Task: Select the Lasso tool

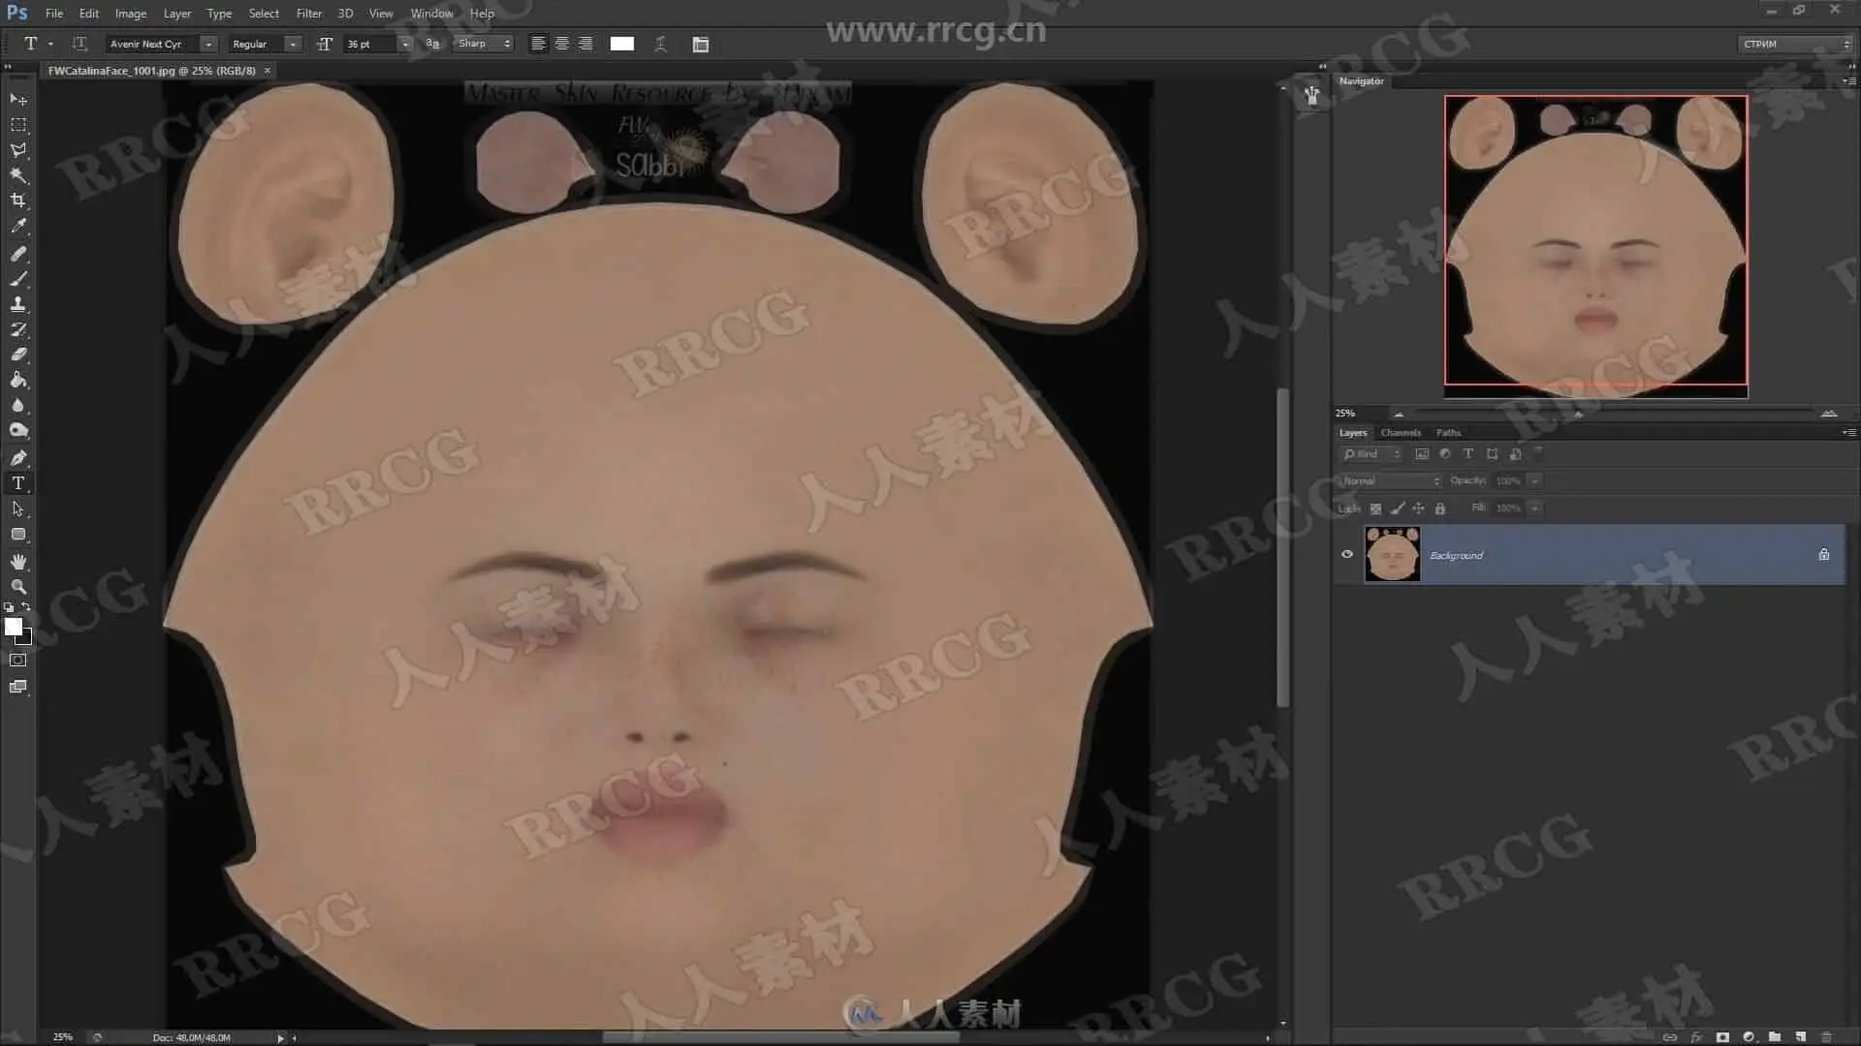Action: (x=18, y=150)
